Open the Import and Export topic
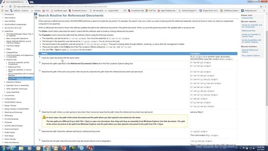The image size is (268, 151). (x=11, y=129)
